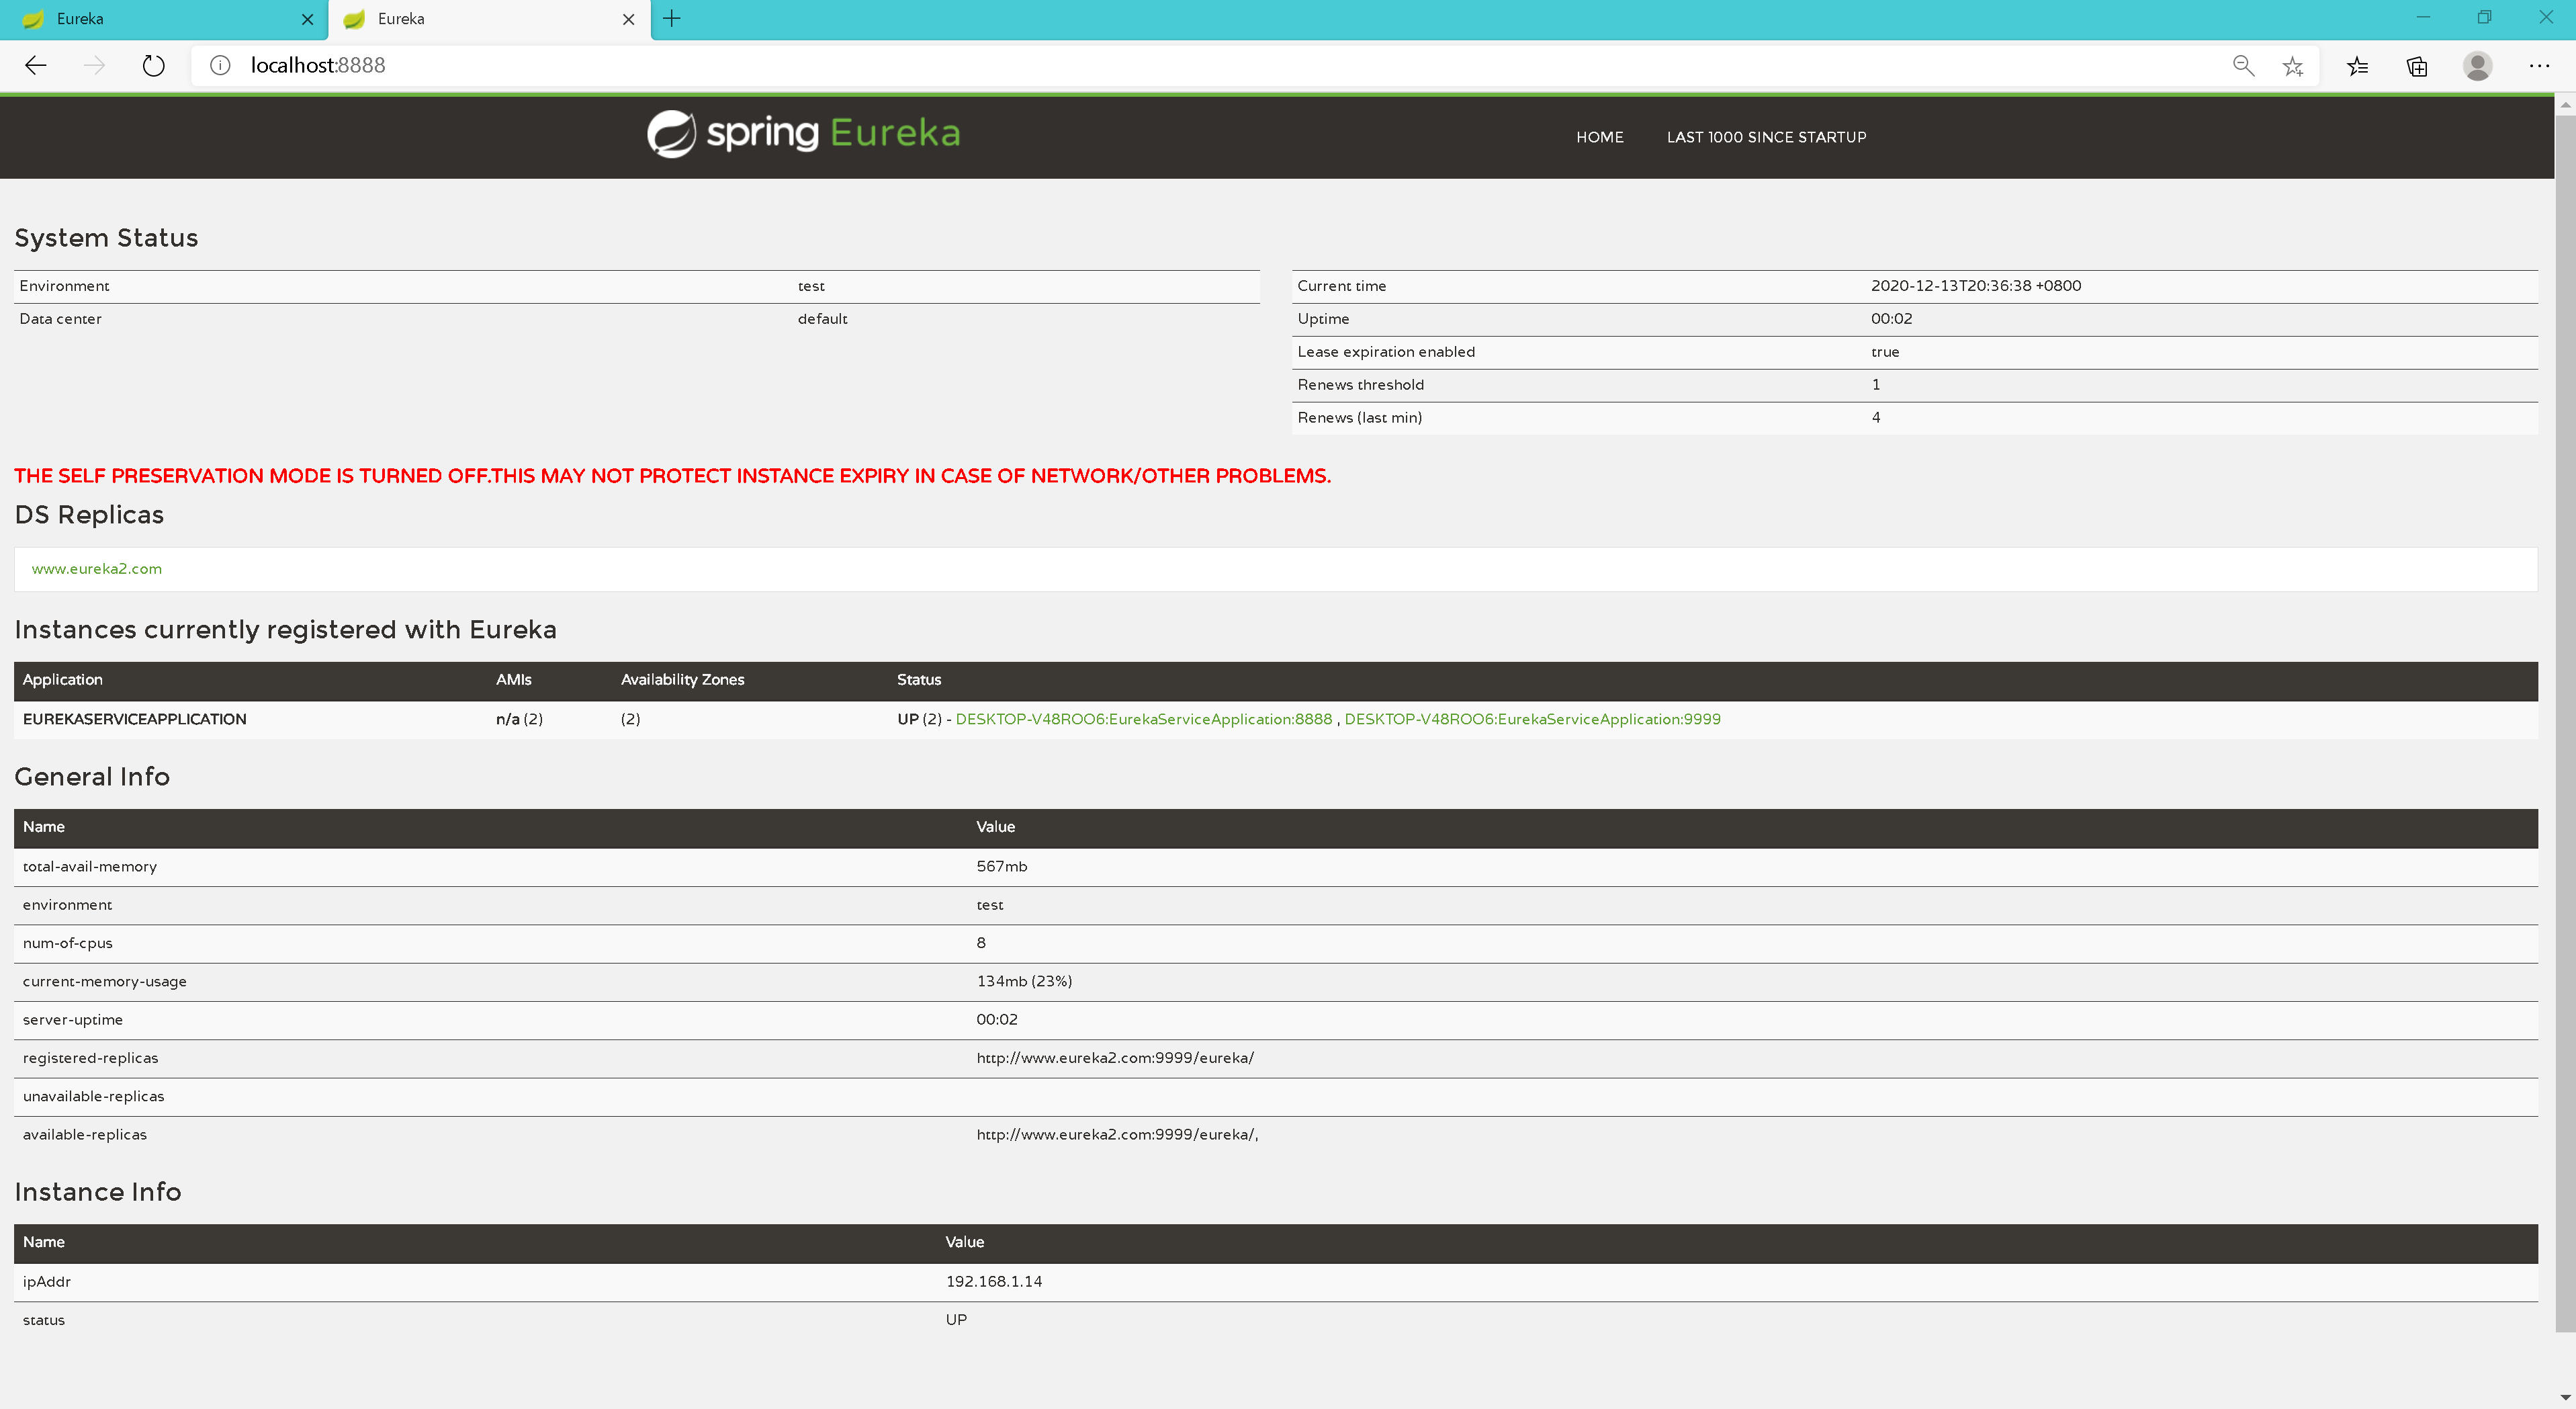Image resolution: width=2576 pixels, height=1409 pixels.
Task: Open the user profile avatar
Action: 2477,66
